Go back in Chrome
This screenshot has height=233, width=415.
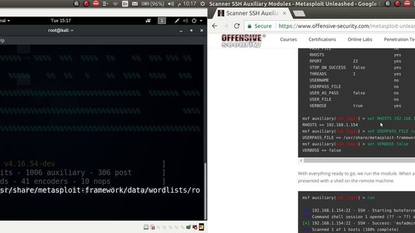click(215, 26)
